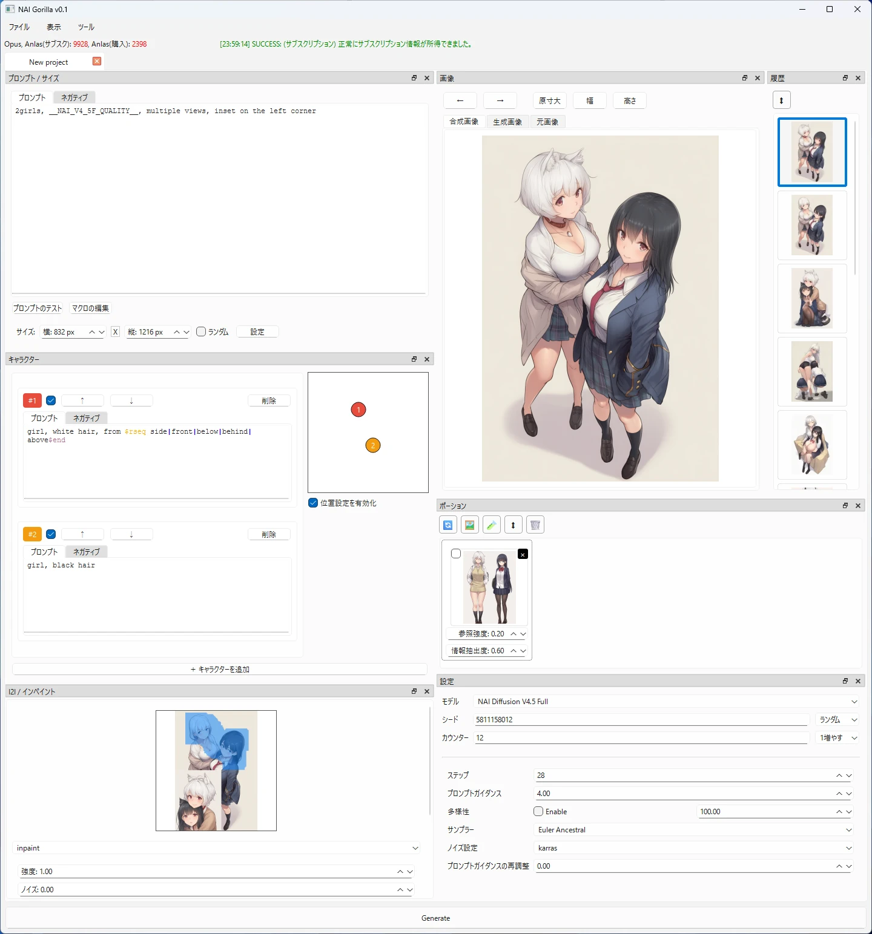The width and height of the screenshot is (872, 934).
Task: Click the 原寸大 button
Action: [550, 100]
